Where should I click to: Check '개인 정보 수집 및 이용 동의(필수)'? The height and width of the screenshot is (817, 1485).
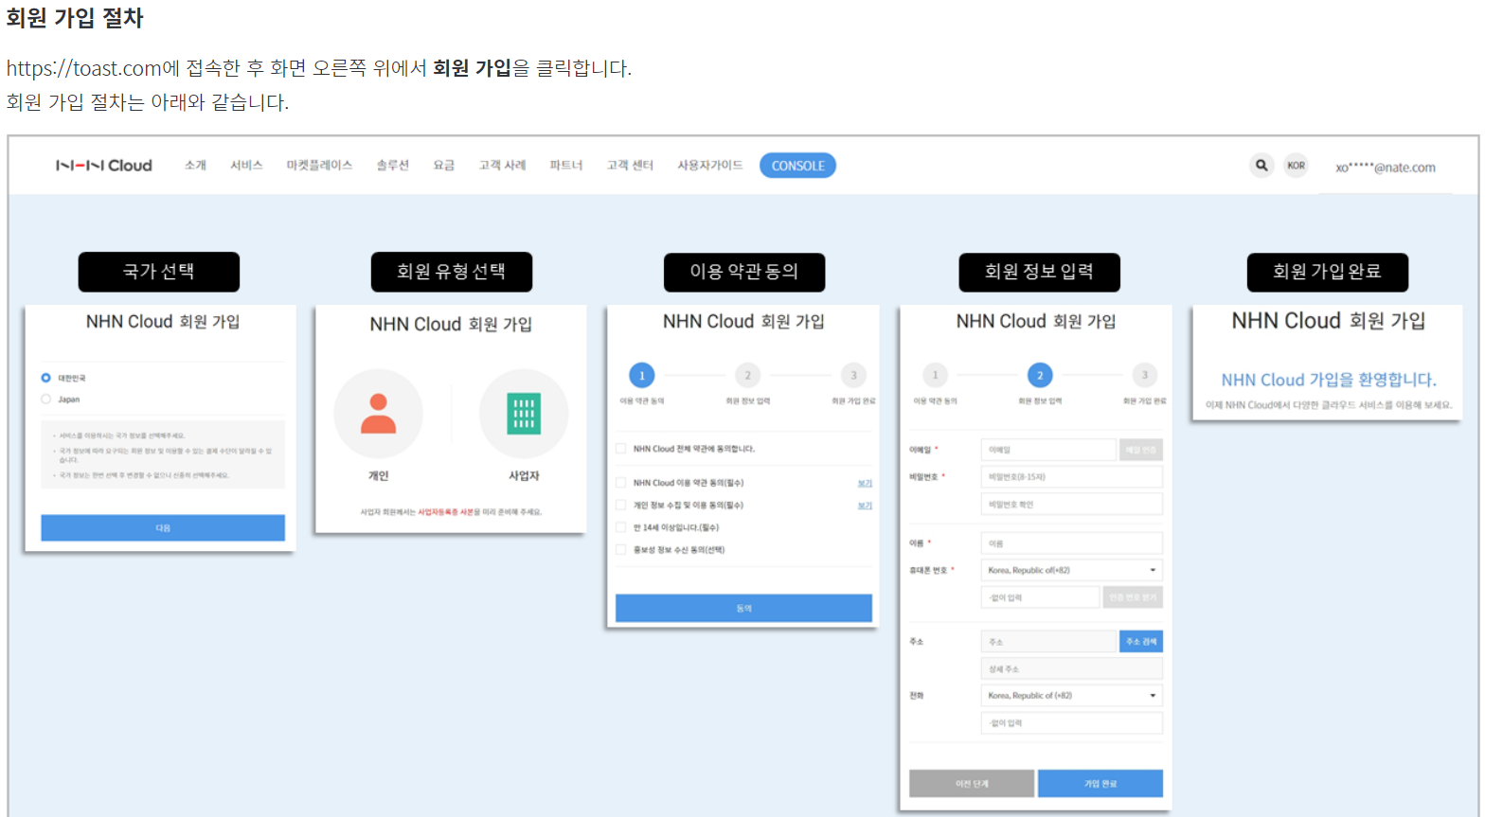(x=621, y=506)
